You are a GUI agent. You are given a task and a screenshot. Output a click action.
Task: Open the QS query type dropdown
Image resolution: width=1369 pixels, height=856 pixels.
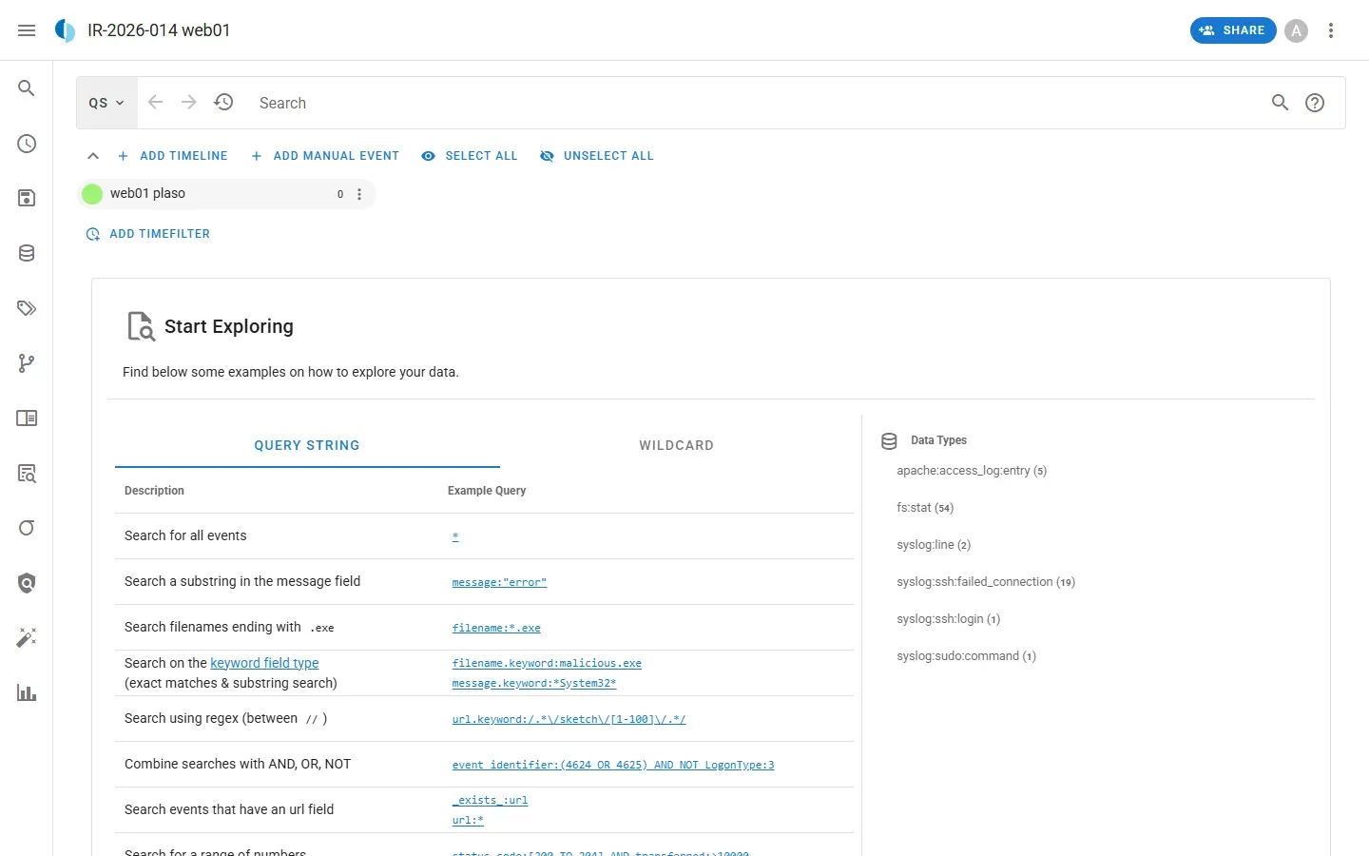pos(106,103)
